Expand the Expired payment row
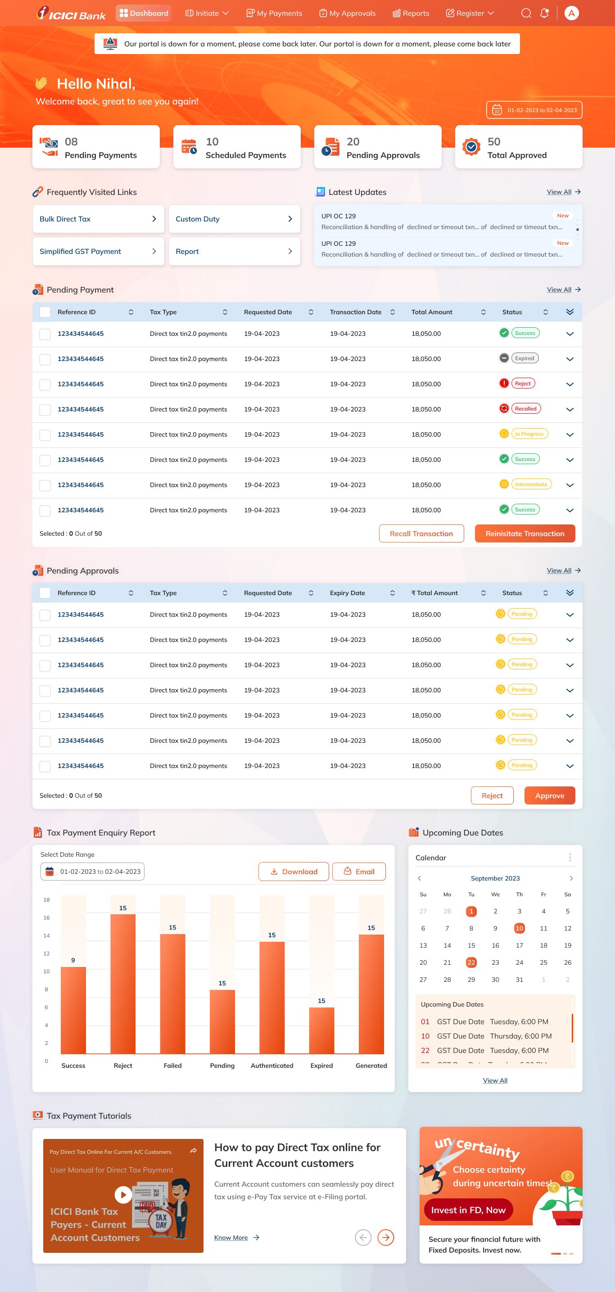This screenshot has width=615, height=1292. pyautogui.click(x=570, y=359)
